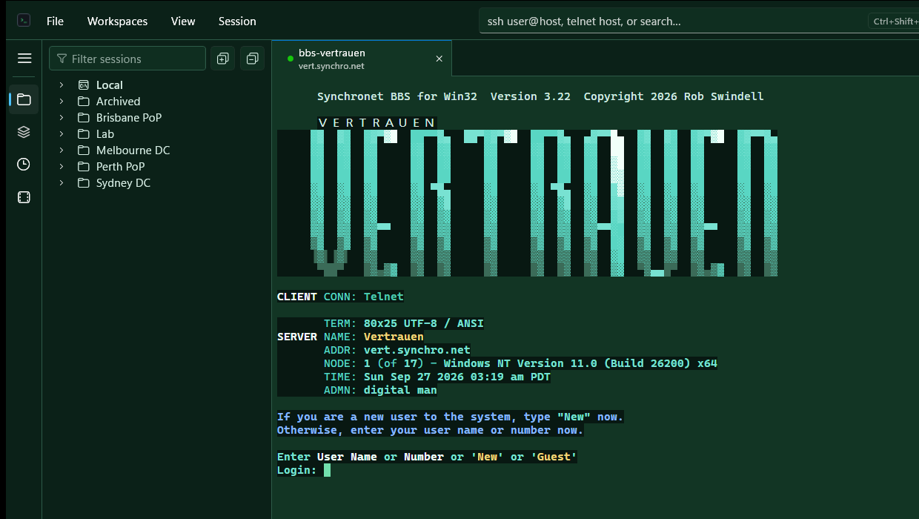The height and width of the screenshot is (519, 919).
Task: Select the Brisbane PoP label
Action: (129, 118)
